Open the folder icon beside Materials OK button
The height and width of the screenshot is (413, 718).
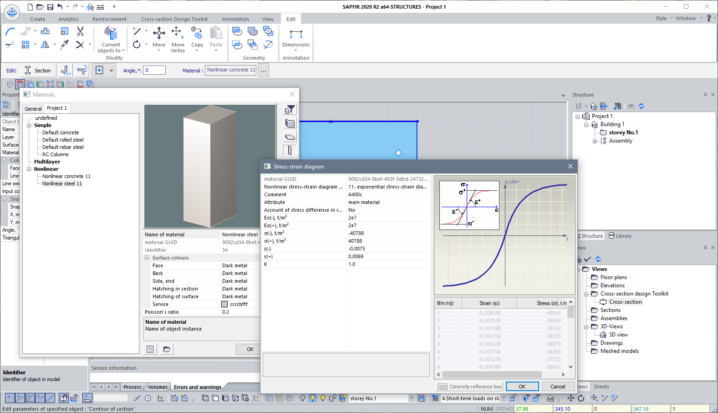pyautogui.click(x=167, y=349)
